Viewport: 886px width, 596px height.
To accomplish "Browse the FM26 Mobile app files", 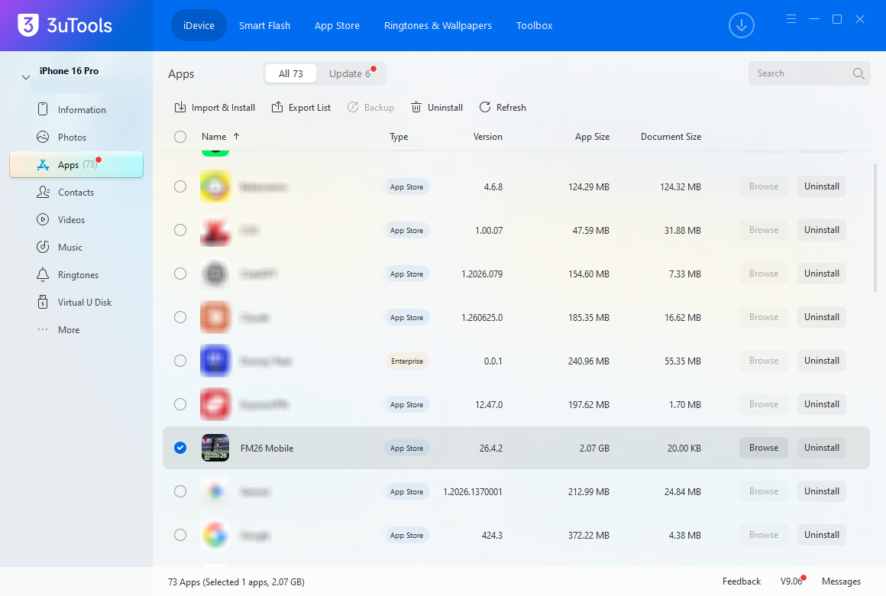I will pyautogui.click(x=763, y=448).
